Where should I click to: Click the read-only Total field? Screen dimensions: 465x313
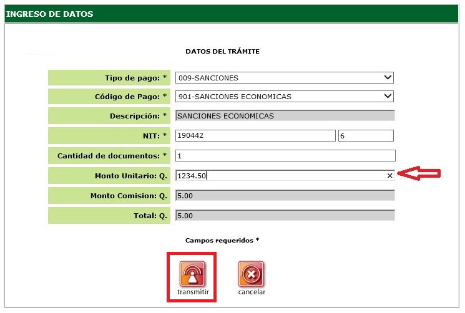pos(285,216)
